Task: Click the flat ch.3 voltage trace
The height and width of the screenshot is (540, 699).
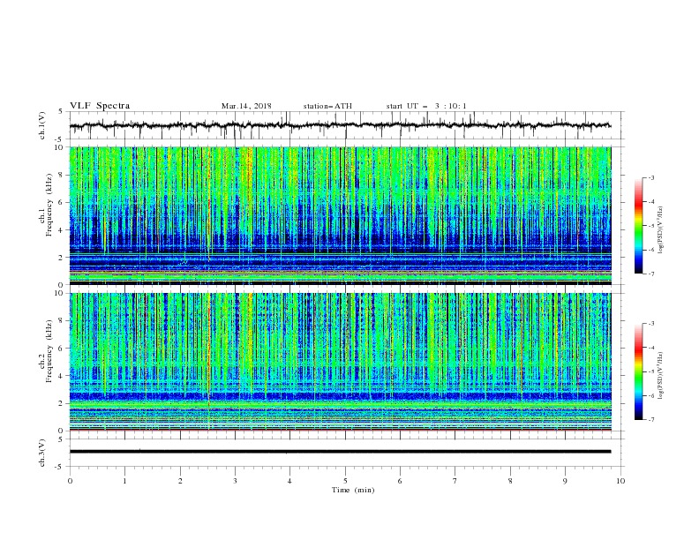Action: pos(340,452)
